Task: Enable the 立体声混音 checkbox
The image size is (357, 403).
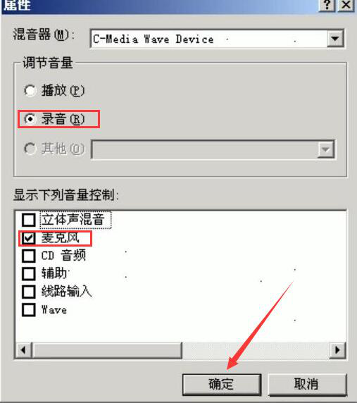Action: pos(28,220)
